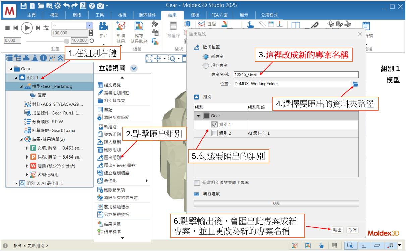This screenshot has width=406, height=251.
Task: Switch to the 邊界條件 ribbon tab
Action: click(147, 15)
